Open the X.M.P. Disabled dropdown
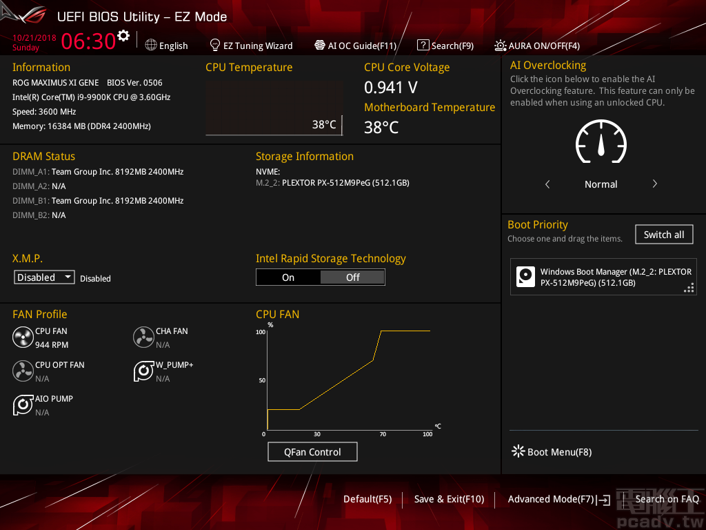 pyautogui.click(x=44, y=277)
